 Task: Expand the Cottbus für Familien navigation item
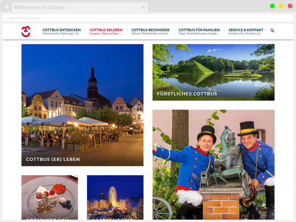tap(199, 32)
